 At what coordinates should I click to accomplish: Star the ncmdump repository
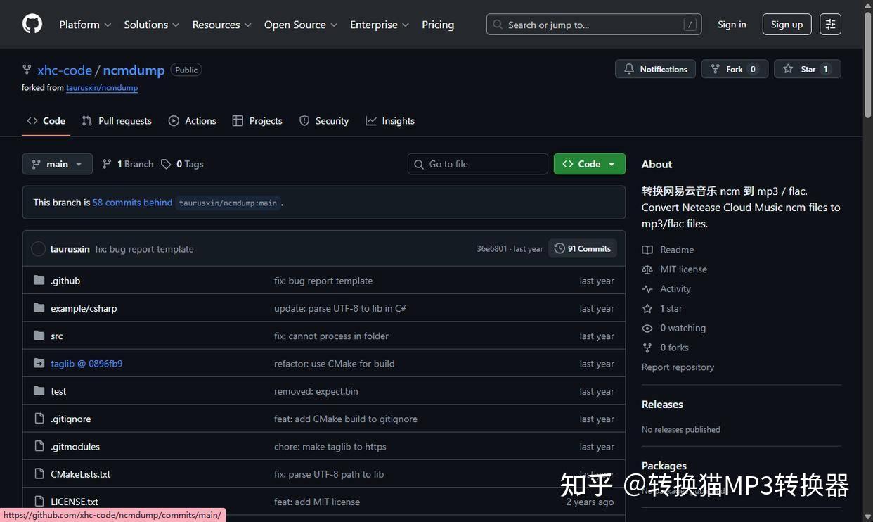tap(806, 68)
